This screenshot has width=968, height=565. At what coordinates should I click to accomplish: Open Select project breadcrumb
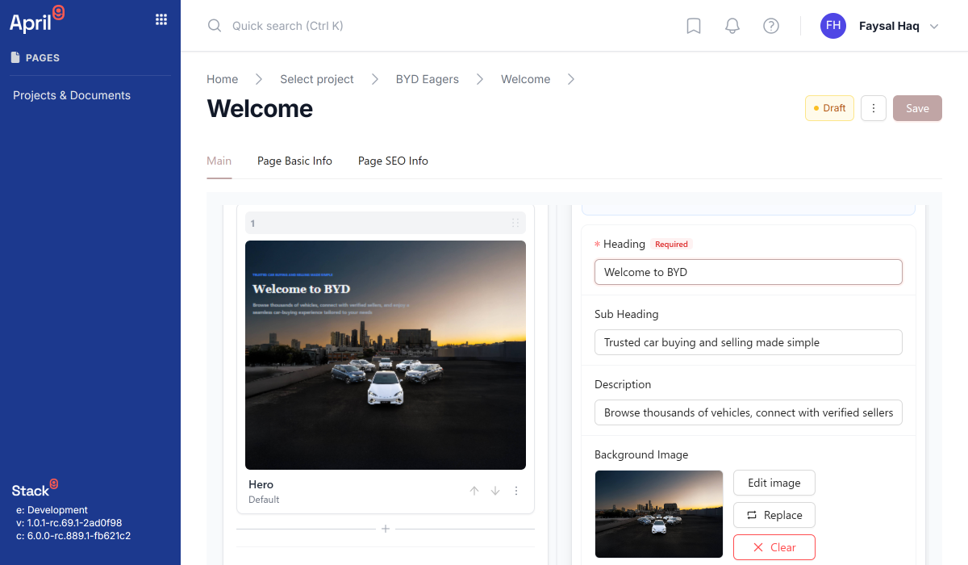click(x=317, y=79)
